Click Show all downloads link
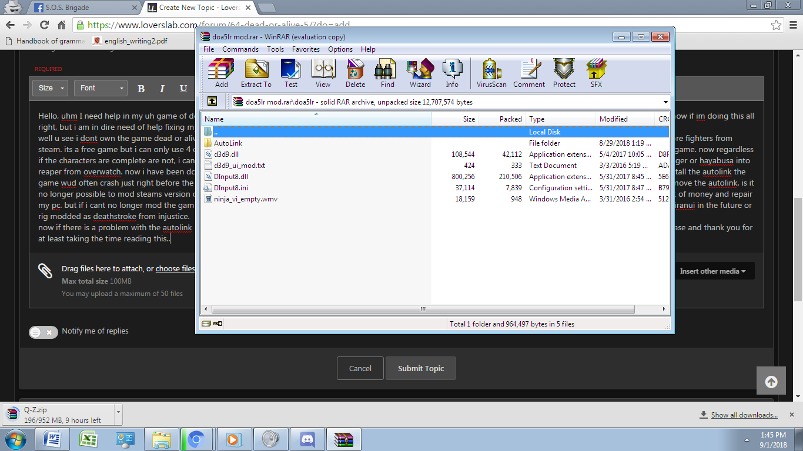 (x=744, y=415)
